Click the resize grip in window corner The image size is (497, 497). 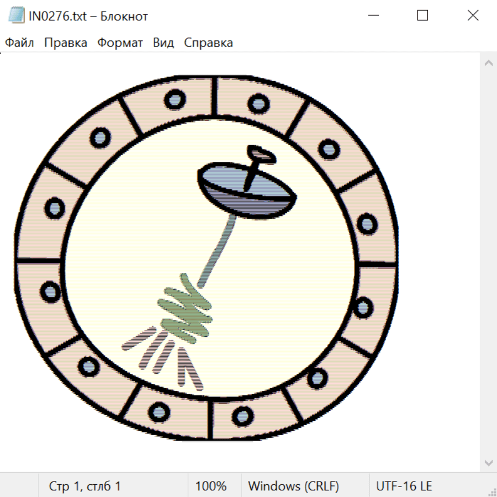(x=492, y=492)
